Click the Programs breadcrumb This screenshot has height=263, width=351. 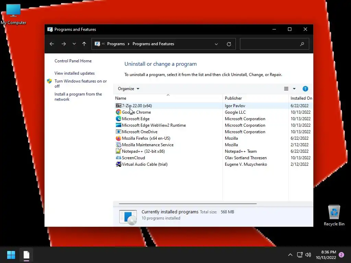116,44
